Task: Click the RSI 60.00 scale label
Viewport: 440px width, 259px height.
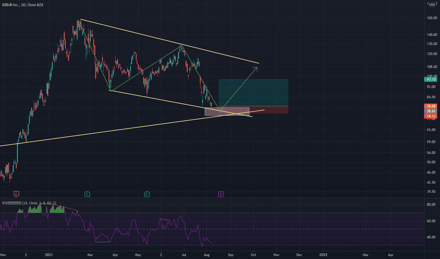Action: coord(431,221)
